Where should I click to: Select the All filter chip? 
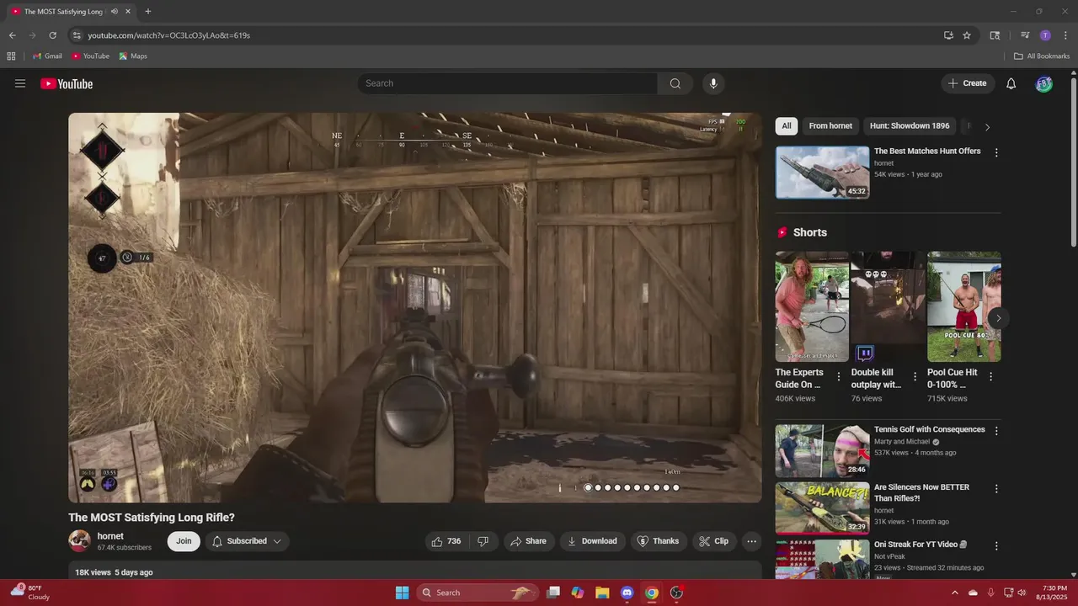point(787,126)
